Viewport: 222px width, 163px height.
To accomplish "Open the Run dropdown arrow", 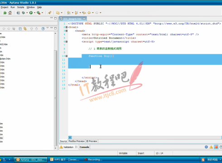I will point(34,13).
